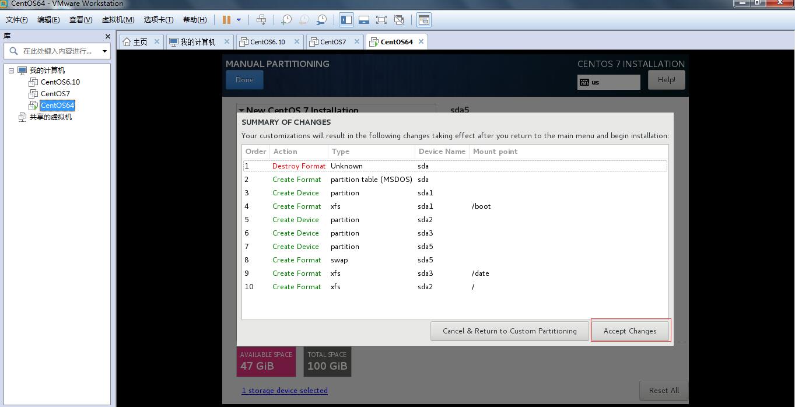Open the snapshot manager icon
This screenshot has height=407, width=795.
click(321, 20)
